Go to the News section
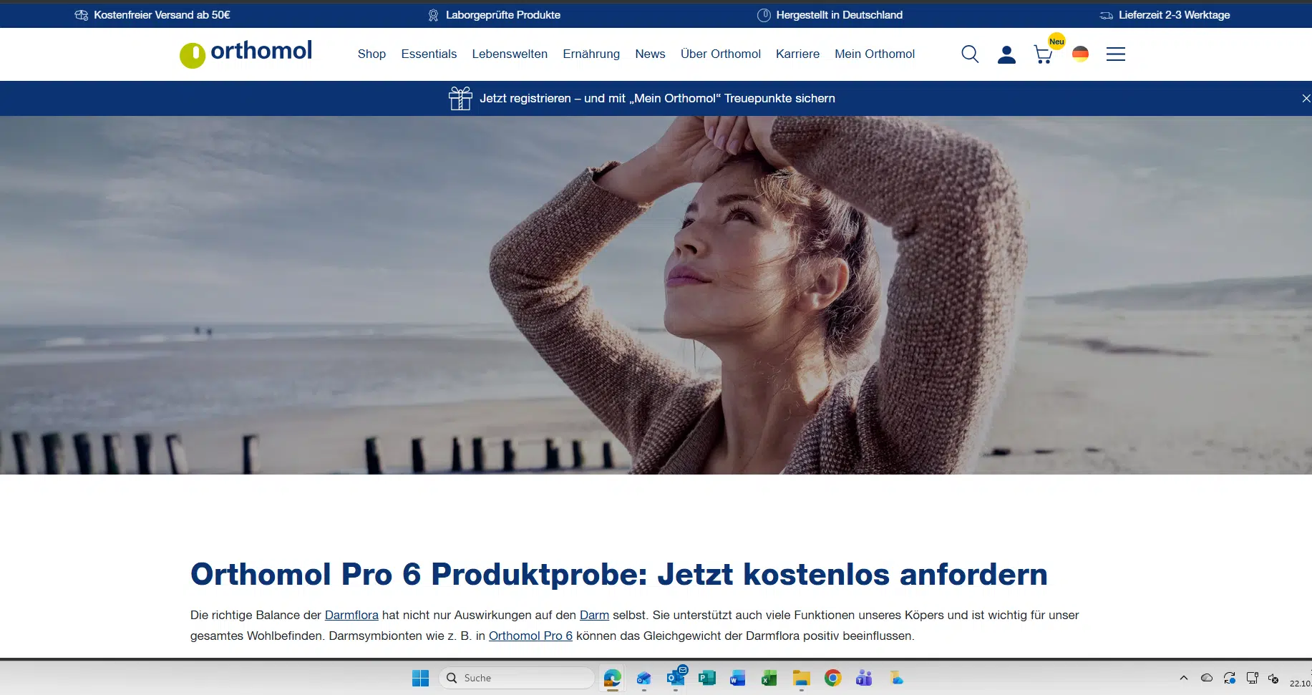Image resolution: width=1312 pixels, height=695 pixels. (650, 54)
